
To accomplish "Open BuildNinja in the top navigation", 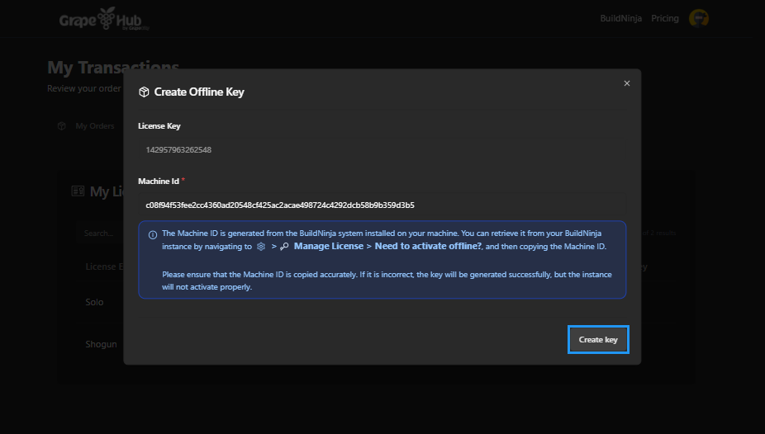I will (620, 18).
